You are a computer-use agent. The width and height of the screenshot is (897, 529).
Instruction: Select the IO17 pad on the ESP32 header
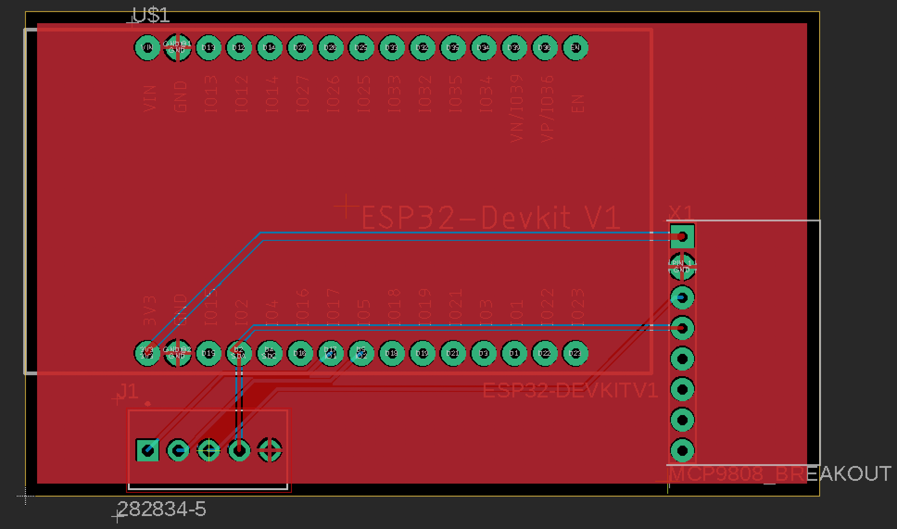[x=330, y=353]
